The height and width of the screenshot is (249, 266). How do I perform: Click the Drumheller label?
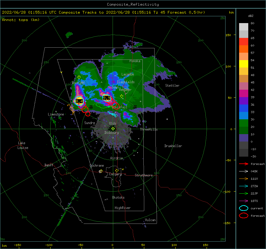tap(173, 146)
